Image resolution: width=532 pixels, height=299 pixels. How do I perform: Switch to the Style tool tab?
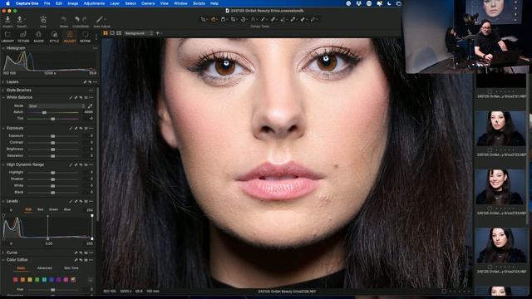pyautogui.click(x=54, y=37)
